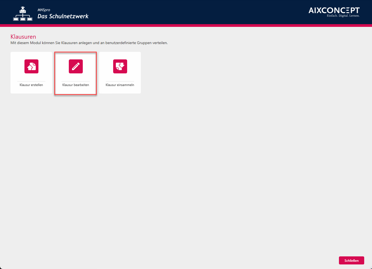372x269 pixels.
Task: Click the divider line in Klausur einsammeln tile
Action: click(x=120, y=81)
